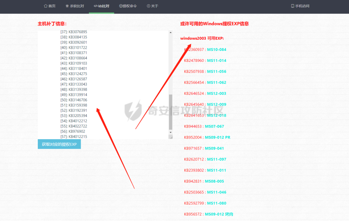
Task: Click the phone icon beside 手机访问
Action: [x=293, y=6]
